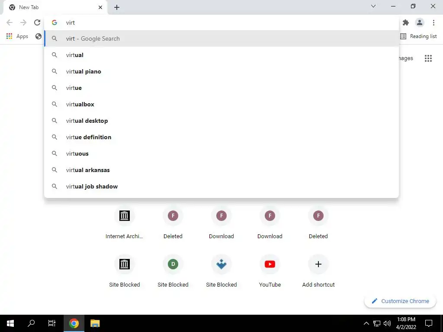The height and width of the screenshot is (332, 443).
Task: Choose the 'virtual piano' suggestion
Action: tap(221, 71)
